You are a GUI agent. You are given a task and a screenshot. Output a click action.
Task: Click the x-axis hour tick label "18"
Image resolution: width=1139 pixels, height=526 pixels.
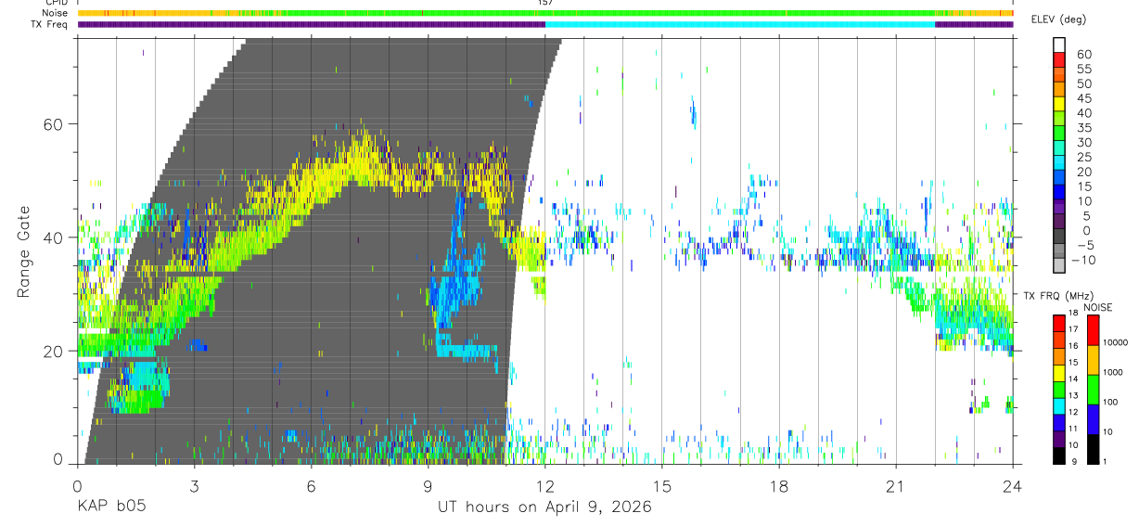[x=779, y=486]
